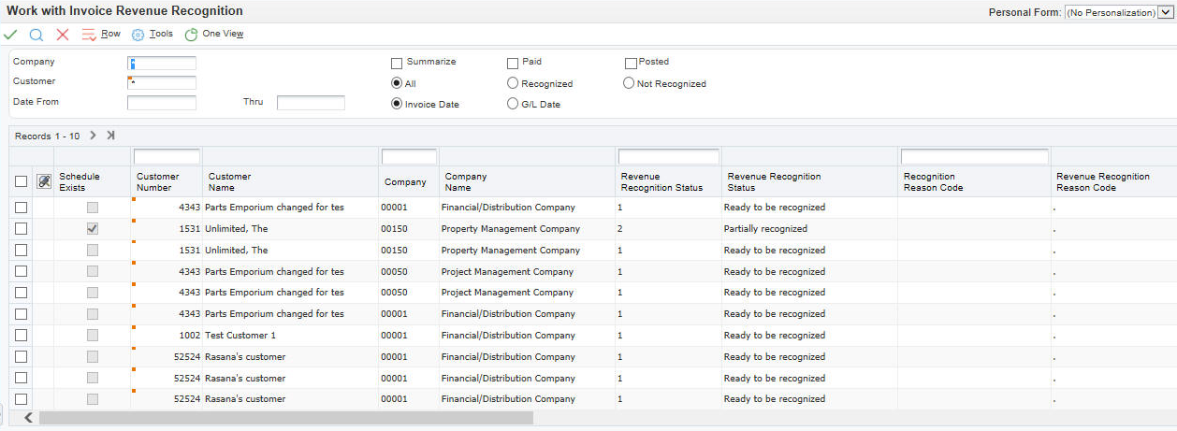1177x431 pixels.
Task: Jump to the last records page
Action: pos(110,136)
